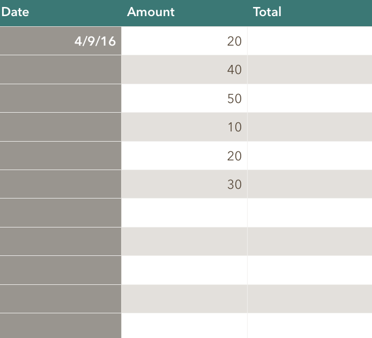This screenshot has height=338, width=372.
Task: Select the Amount cell with value 40
Action: [184, 70]
